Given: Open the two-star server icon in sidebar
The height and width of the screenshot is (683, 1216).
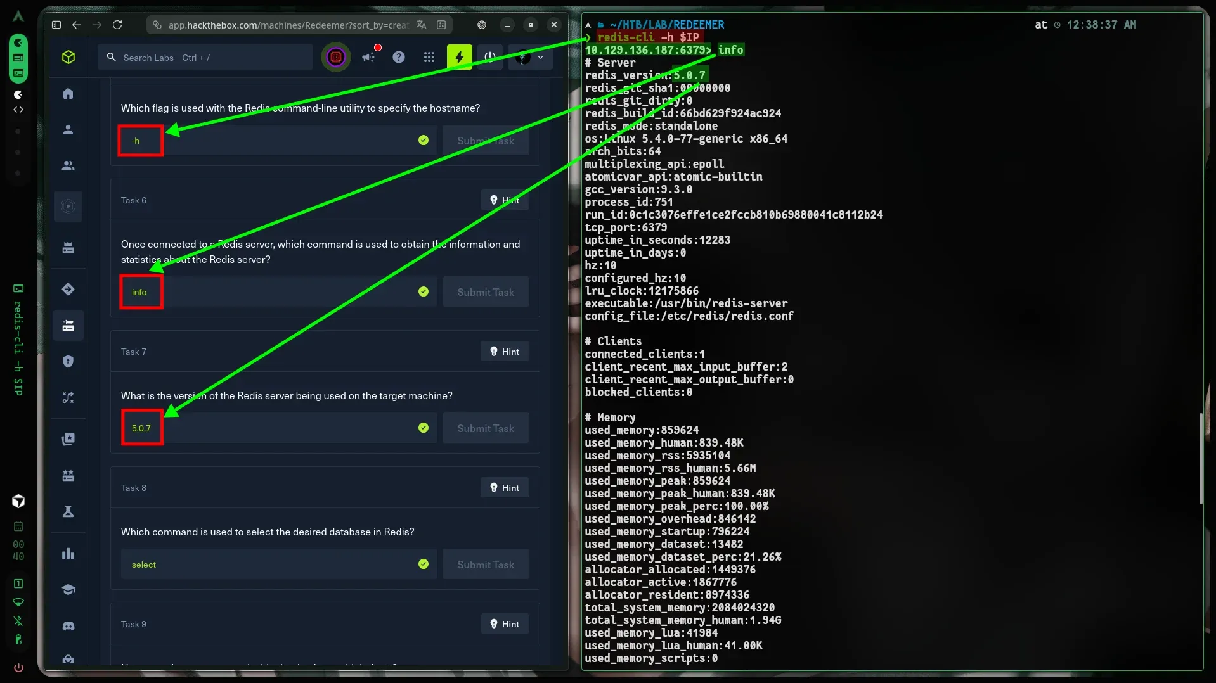Looking at the screenshot, I should [x=68, y=475].
